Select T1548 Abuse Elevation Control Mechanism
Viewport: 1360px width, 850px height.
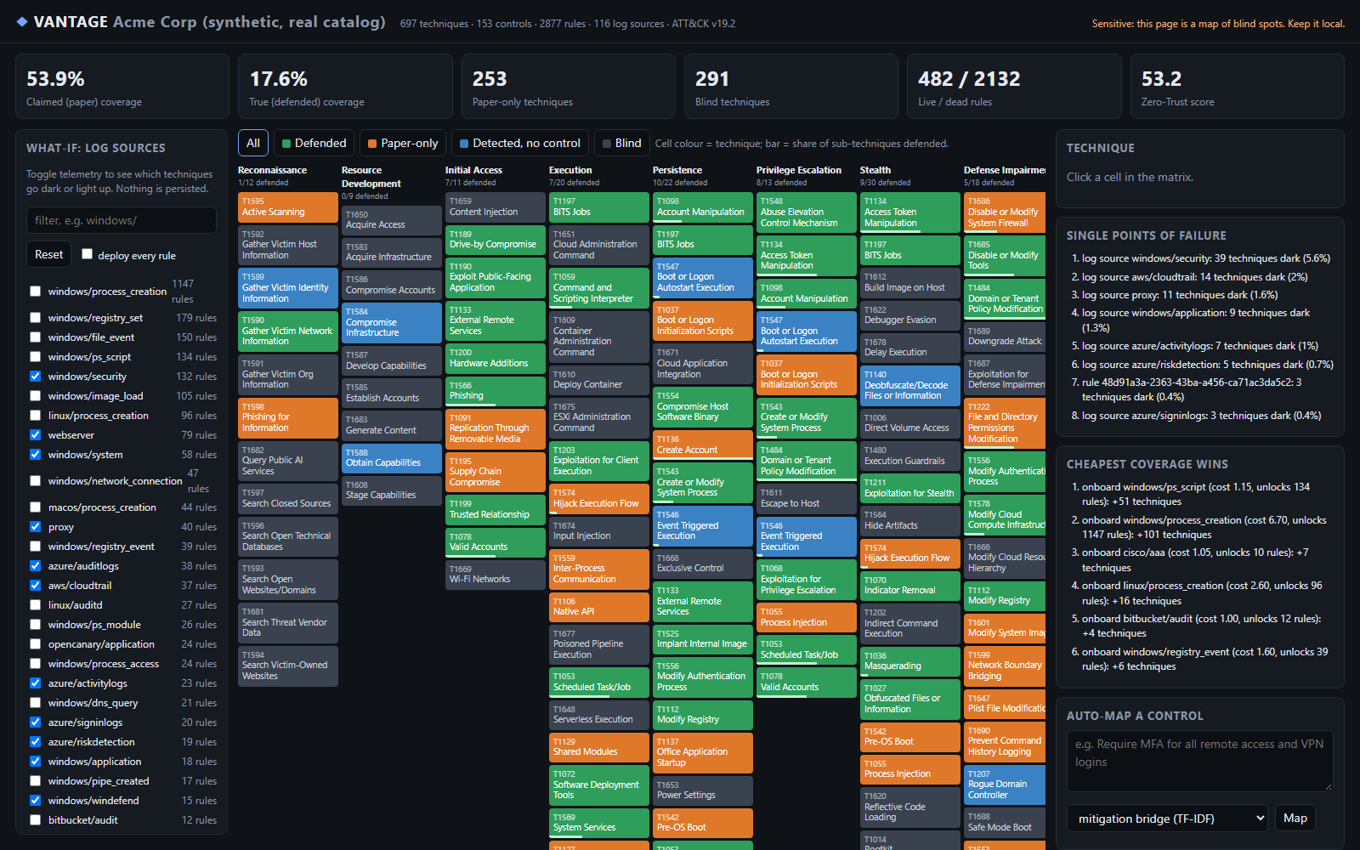(807, 212)
